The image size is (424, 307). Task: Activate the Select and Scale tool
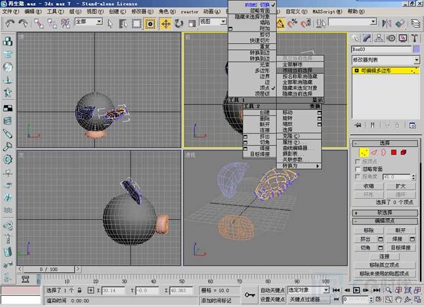[192, 24]
